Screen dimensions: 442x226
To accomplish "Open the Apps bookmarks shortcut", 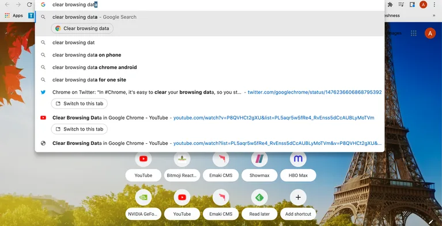I will point(14,16).
